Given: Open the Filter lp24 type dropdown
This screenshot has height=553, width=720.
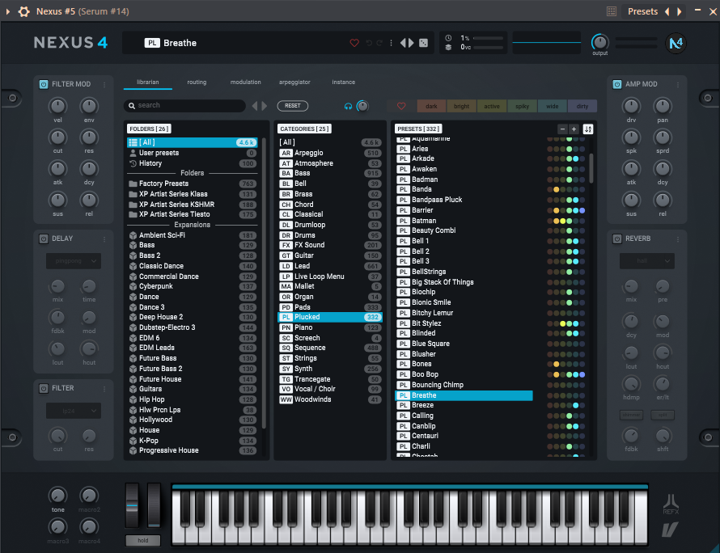Looking at the screenshot, I should (x=74, y=411).
